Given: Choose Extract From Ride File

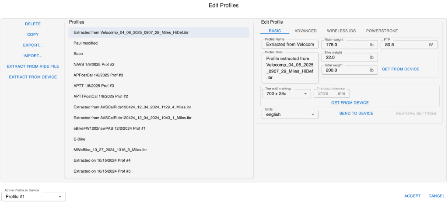Looking at the screenshot, I should click(33, 66).
